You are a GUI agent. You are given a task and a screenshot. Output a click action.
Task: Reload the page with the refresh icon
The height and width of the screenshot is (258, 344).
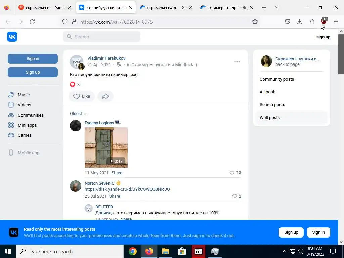click(32, 22)
